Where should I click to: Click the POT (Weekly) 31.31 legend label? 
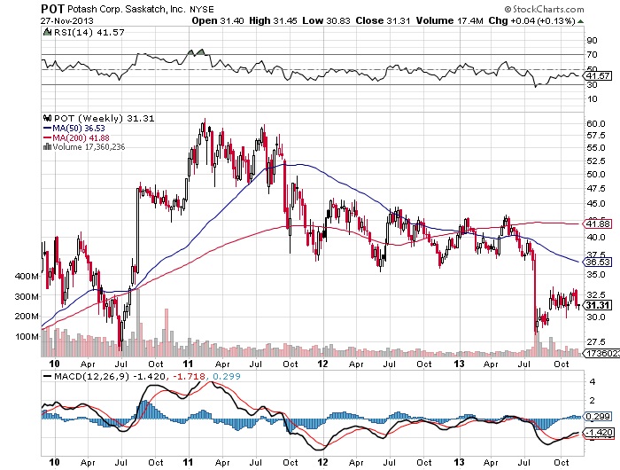(x=104, y=119)
